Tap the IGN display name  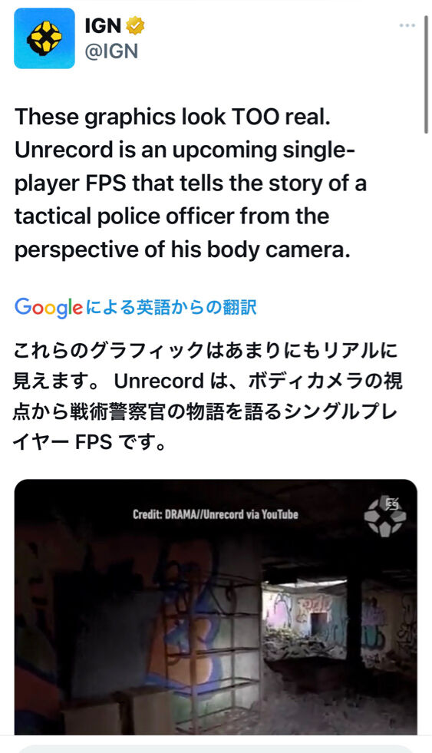pos(103,25)
